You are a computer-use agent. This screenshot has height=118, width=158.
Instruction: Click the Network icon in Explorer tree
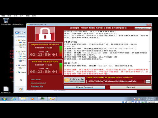click(x=19, y=72)
